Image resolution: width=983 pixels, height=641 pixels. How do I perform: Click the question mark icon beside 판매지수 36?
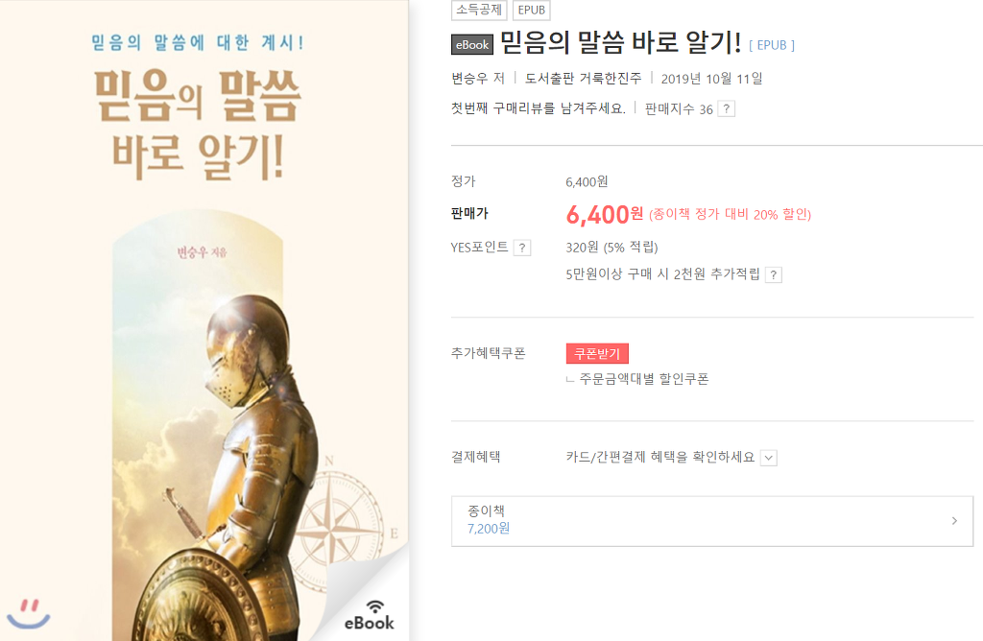pyautogui.click(x=726, y=109)
